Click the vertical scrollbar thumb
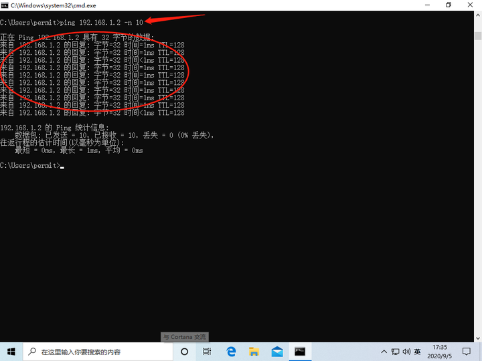Viewport: 482px width, 361px height. click(x=478, y=35)
